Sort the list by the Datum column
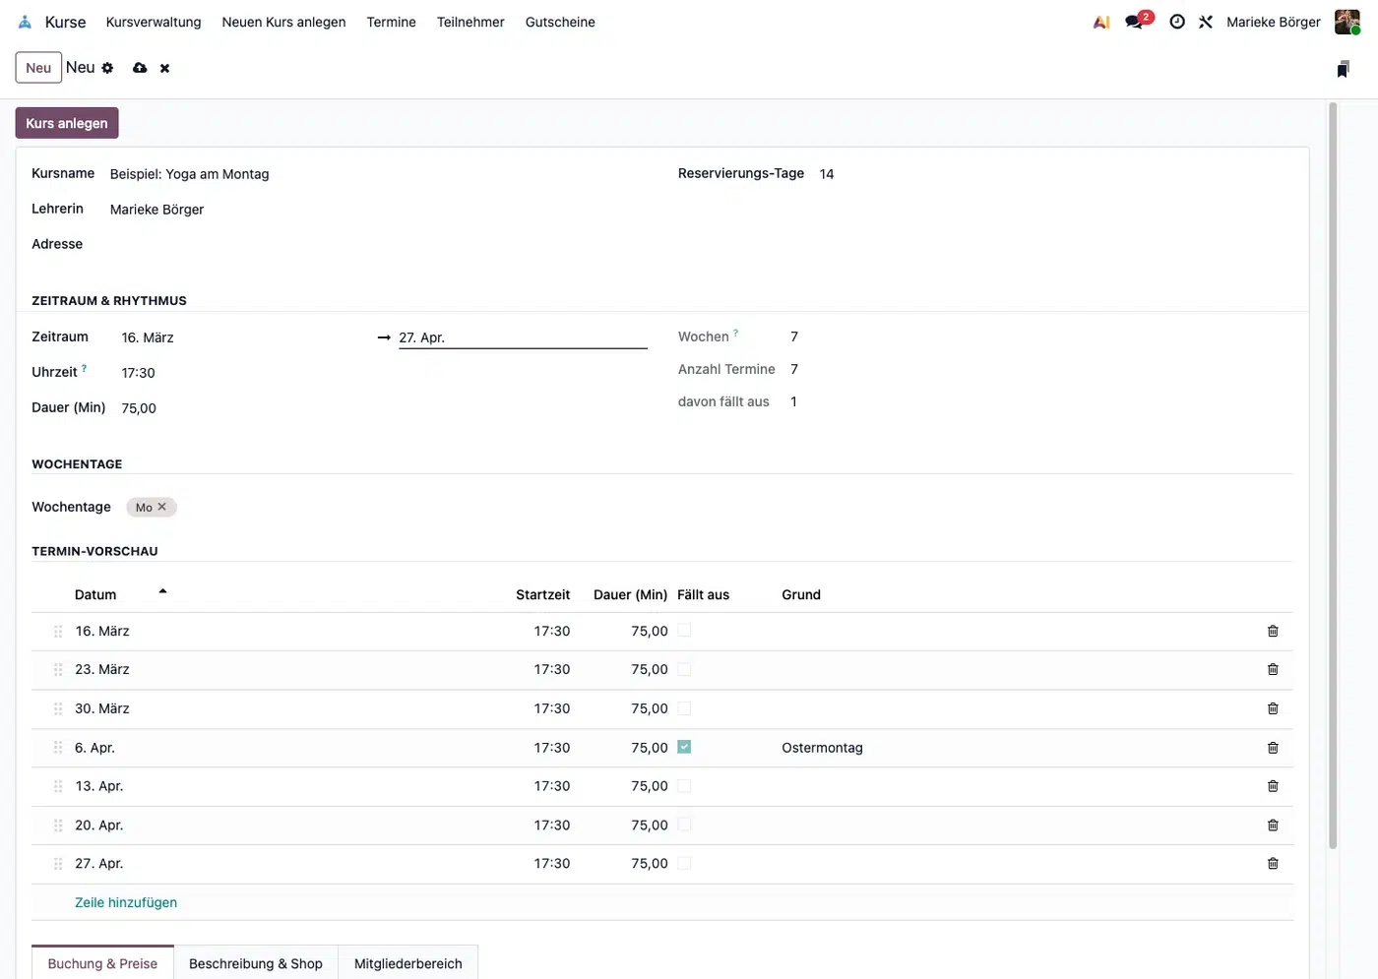This screenshot has width=1378, height=979. (x=95, y=594)
